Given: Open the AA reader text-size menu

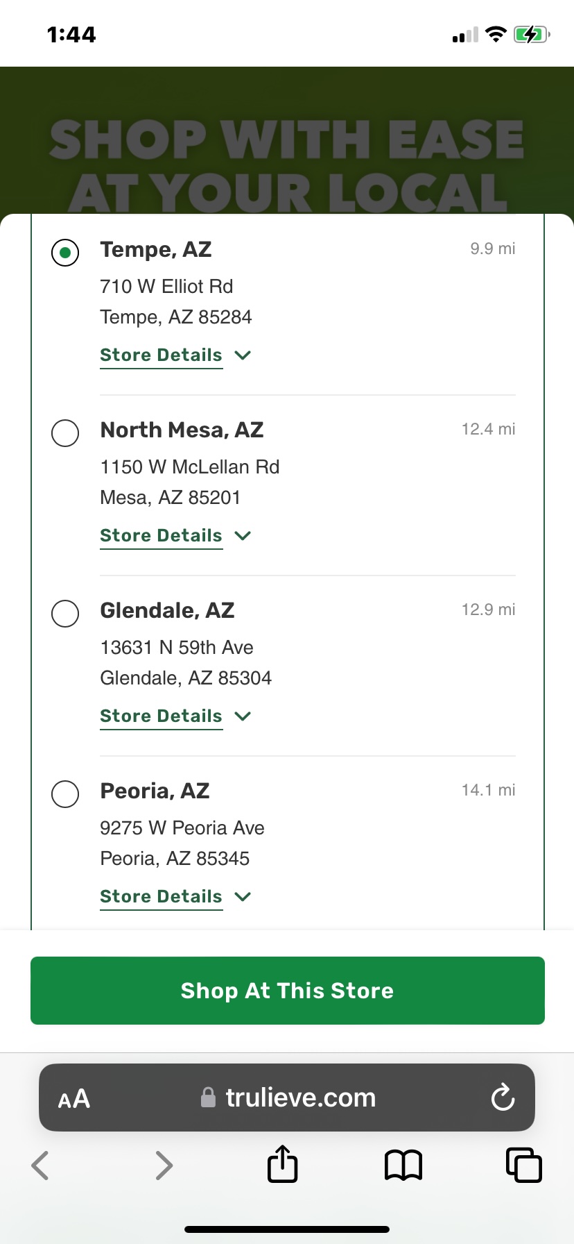Looking at the screenshot, I should coord(74,1099).
